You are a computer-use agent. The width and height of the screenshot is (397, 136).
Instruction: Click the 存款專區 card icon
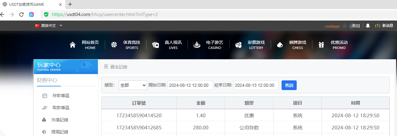pyautogui.click(x=45, y=96)
